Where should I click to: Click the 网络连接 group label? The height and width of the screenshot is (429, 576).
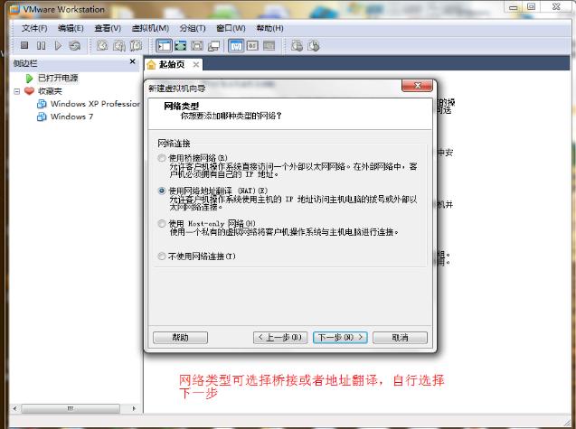click(x=174, y=144)
